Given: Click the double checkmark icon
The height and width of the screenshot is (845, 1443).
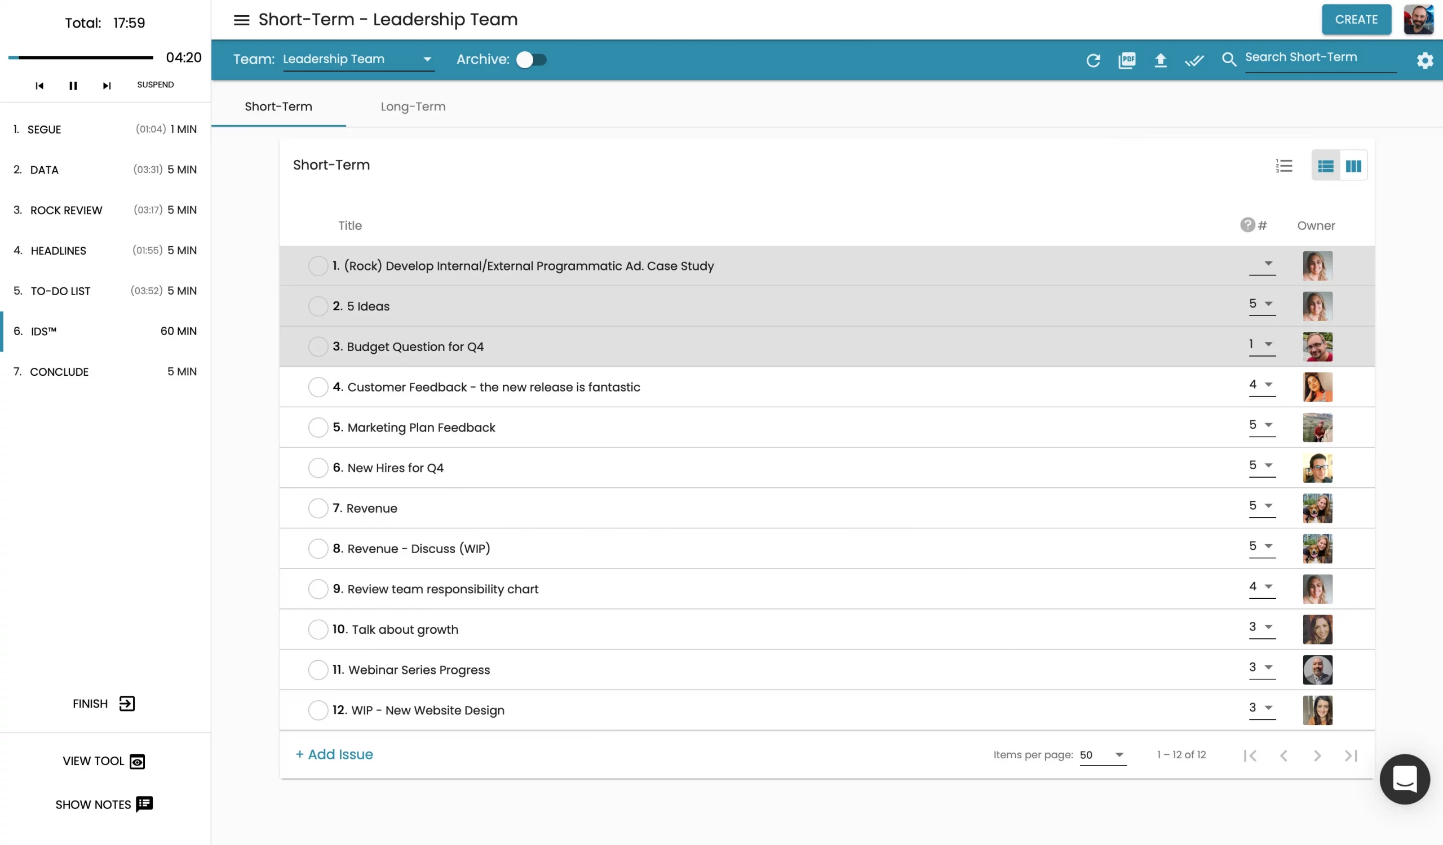Looking at the screenshot, I should (x=1194, y=60).
